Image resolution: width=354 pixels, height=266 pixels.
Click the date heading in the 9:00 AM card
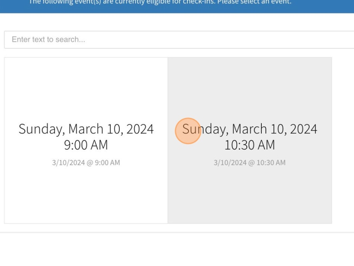point(86,129)
